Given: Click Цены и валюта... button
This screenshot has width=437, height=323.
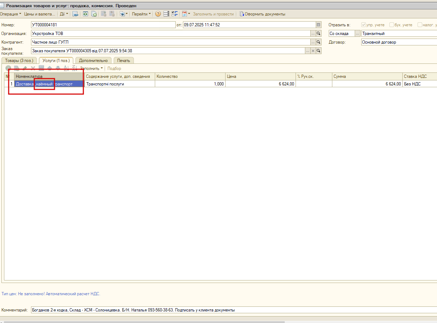Looking at the screenshot, I should pos(40,14).
